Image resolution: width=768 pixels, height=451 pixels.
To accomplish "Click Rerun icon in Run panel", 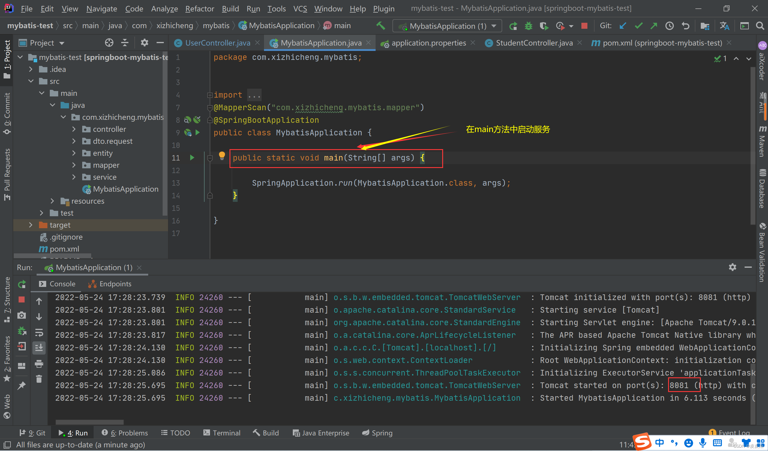I will click(x=22, y=284).
